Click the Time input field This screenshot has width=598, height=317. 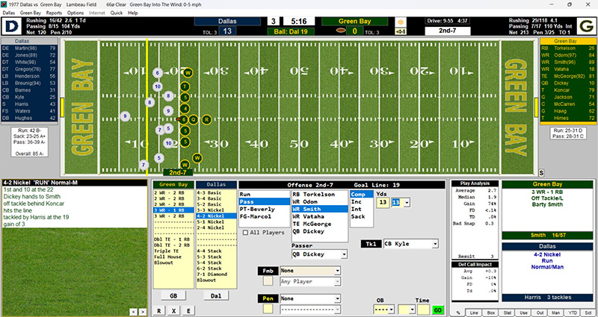pos(423,310)
